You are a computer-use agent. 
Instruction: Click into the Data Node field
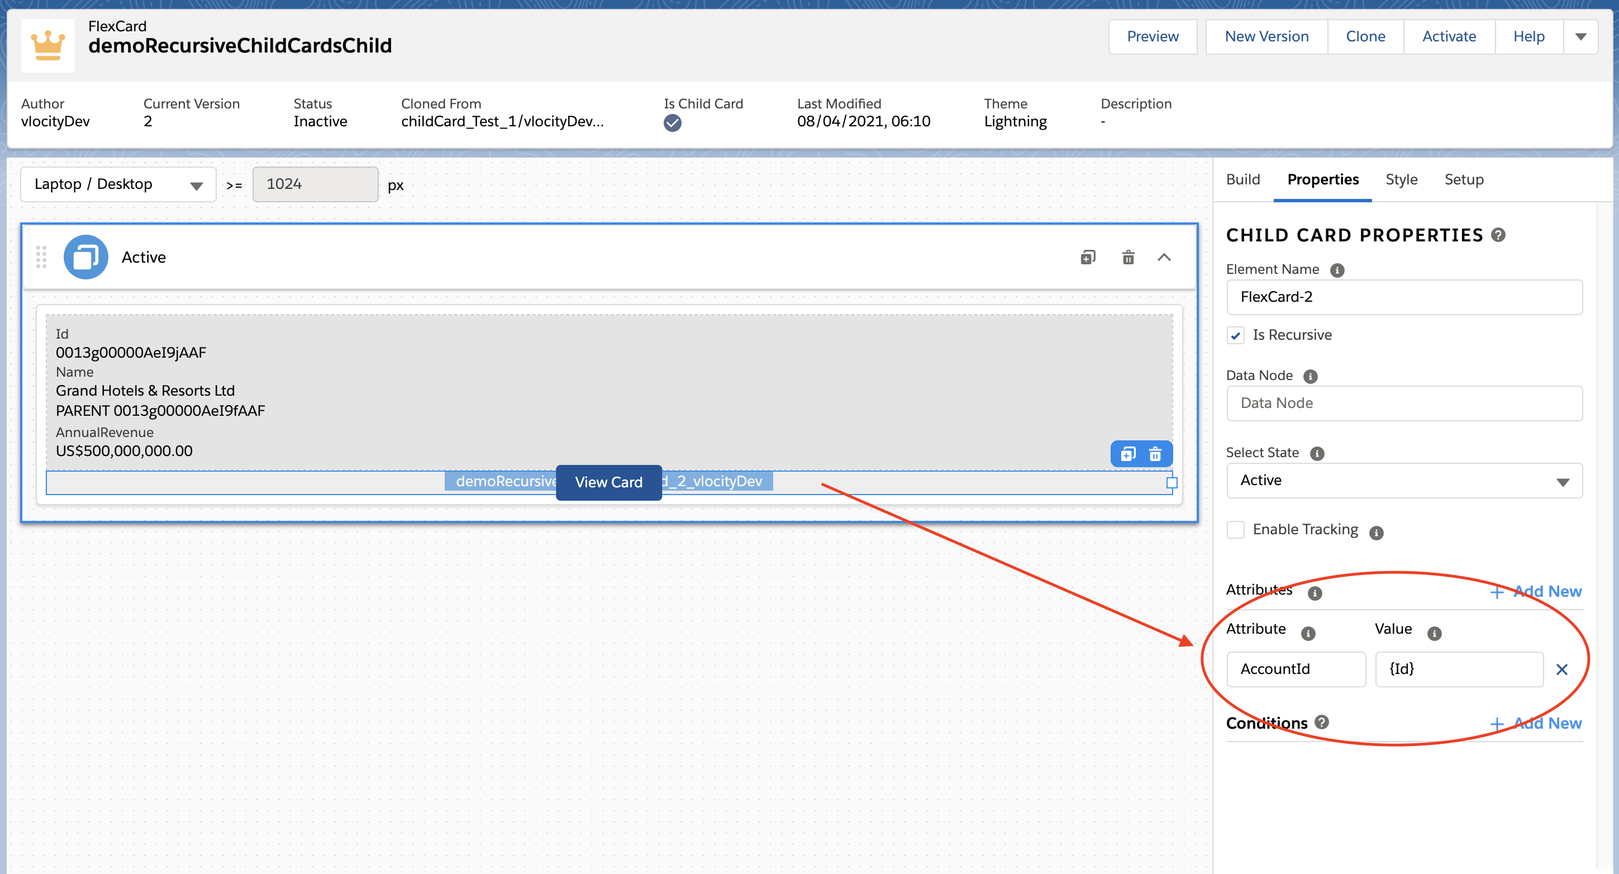pyautogui.click(x=1404, y=403)
